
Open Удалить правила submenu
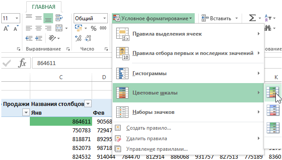[x=188, y=138]
